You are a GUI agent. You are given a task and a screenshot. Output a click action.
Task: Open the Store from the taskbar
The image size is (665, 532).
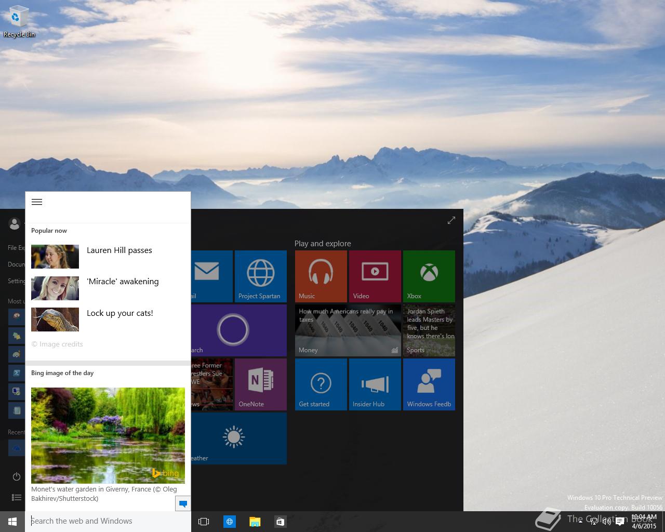click(280, 522)
